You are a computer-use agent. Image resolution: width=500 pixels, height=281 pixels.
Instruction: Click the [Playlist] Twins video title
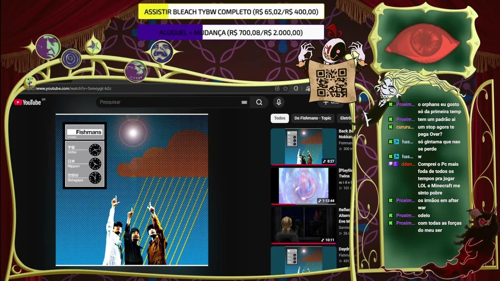click(345, 173)
